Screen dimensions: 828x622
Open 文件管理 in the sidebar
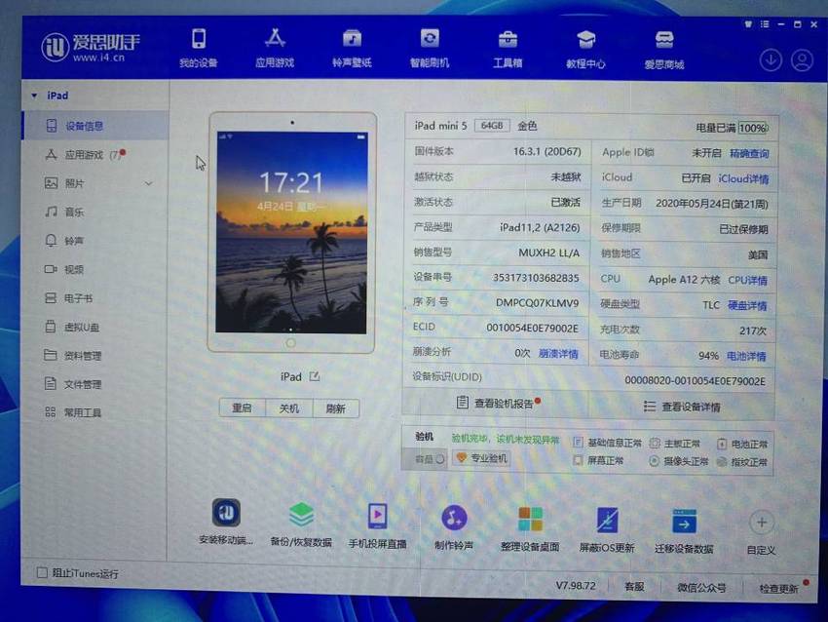click(83, 384)
